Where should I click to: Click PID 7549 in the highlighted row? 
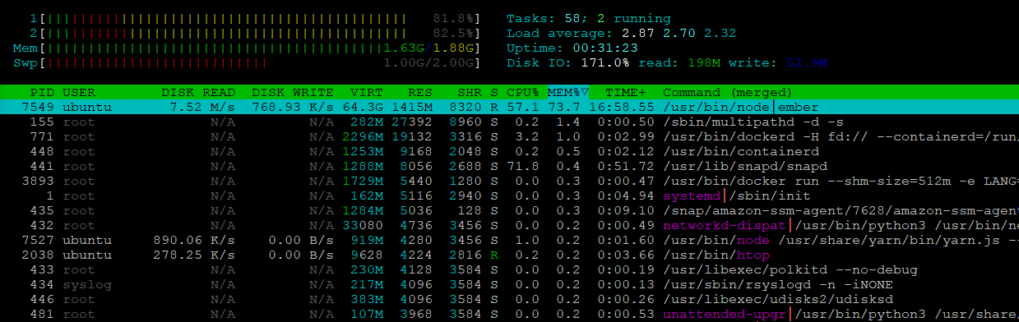pyautogui.click(x=38, y=107)
